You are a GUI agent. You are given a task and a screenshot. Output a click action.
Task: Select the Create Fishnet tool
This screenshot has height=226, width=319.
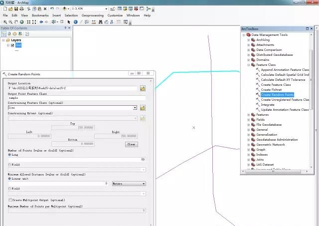coord(271,90)
